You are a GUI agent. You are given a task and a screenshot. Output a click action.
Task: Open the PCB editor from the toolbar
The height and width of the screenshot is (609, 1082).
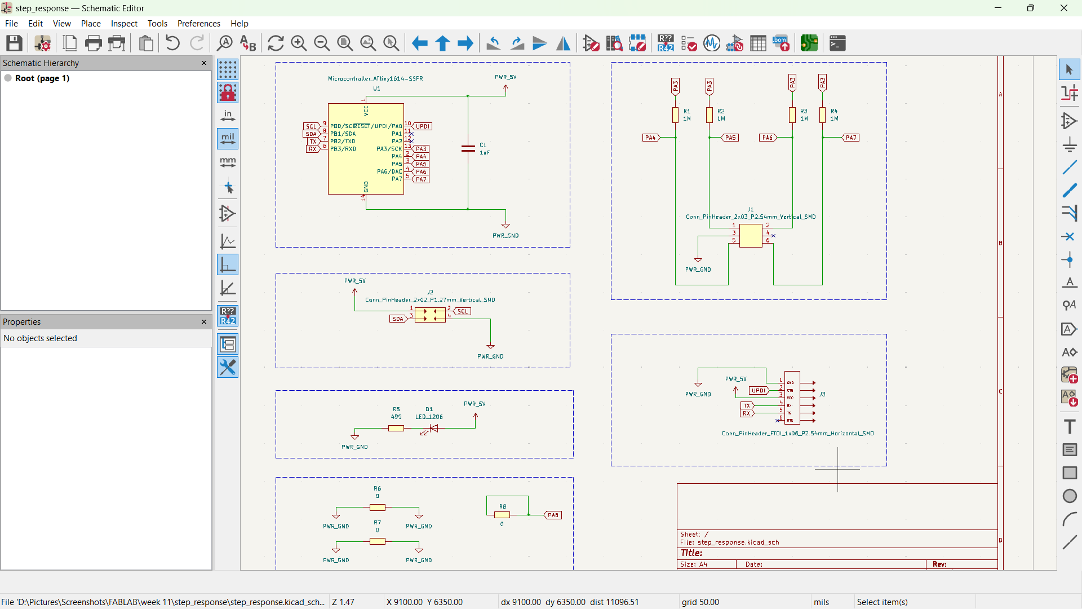tap(809, 43)
